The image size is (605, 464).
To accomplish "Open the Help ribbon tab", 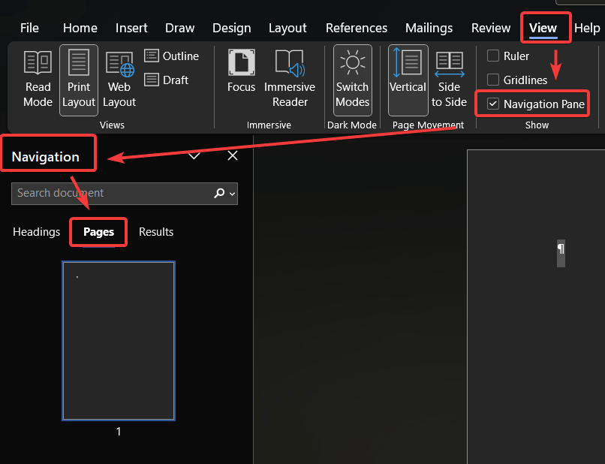I will pos(587,28).
